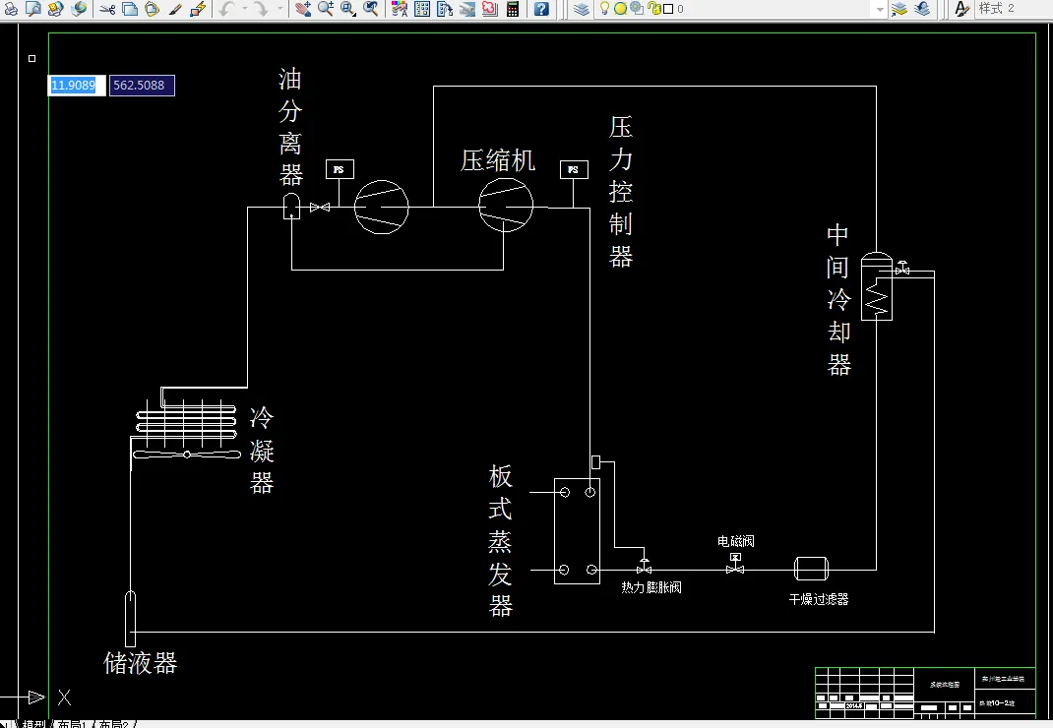Screen dimensions: 1053x728
Task: Select the Match Properties brush tool
Action: 175,9
